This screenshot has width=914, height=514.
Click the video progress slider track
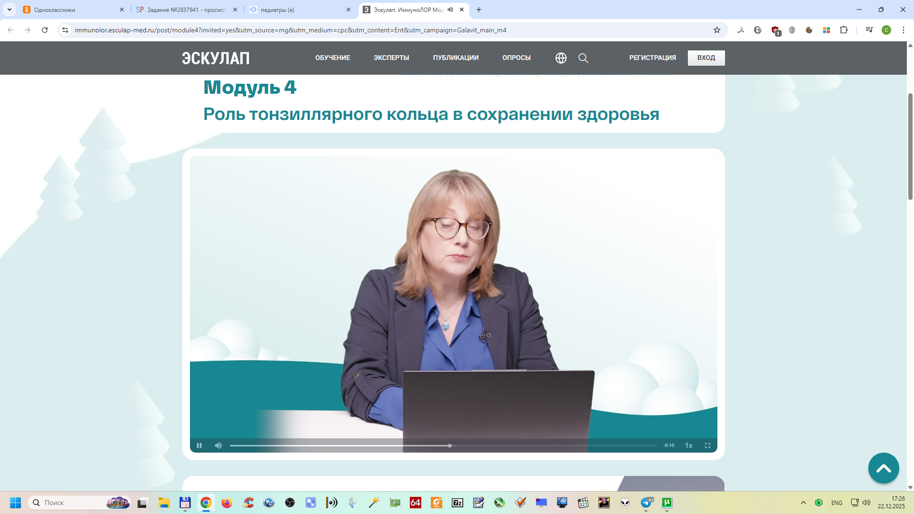[x=547, y=445]
